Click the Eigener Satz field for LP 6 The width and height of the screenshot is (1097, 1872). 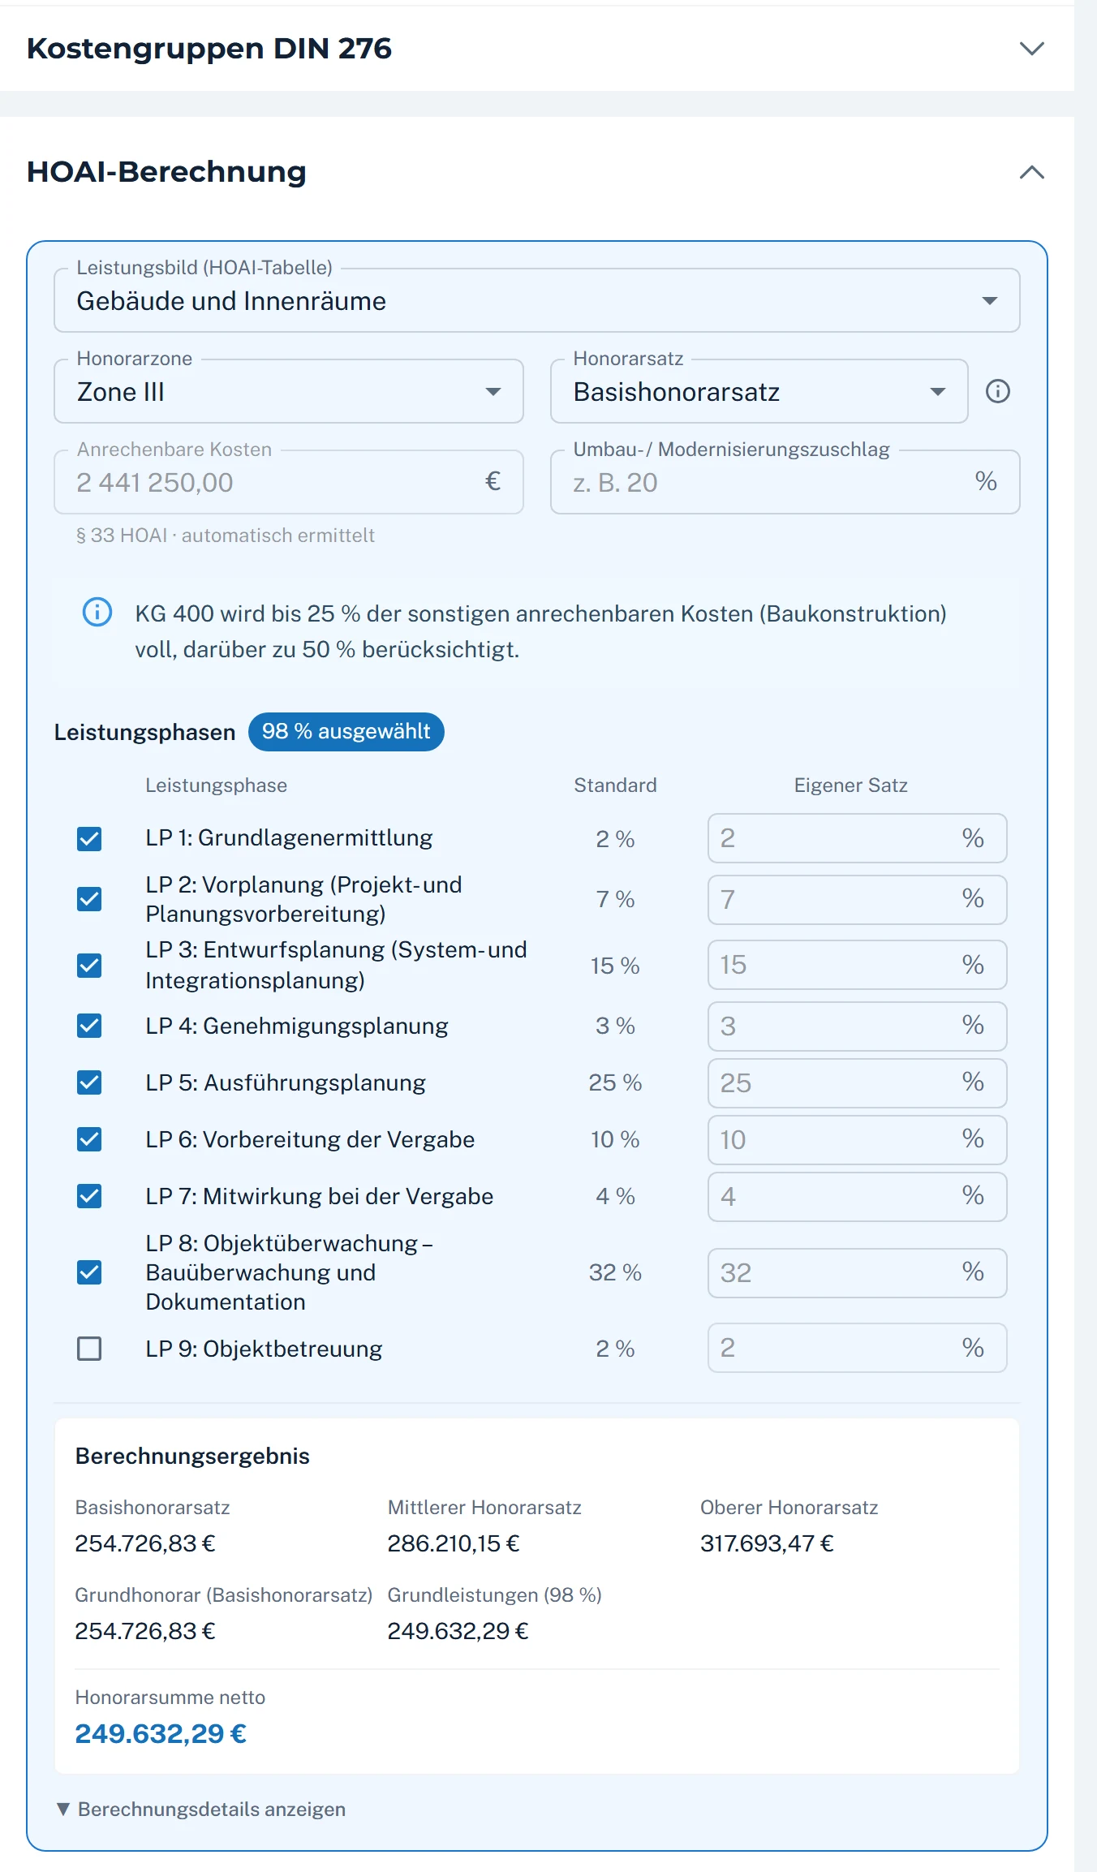tap(857, 1139)
